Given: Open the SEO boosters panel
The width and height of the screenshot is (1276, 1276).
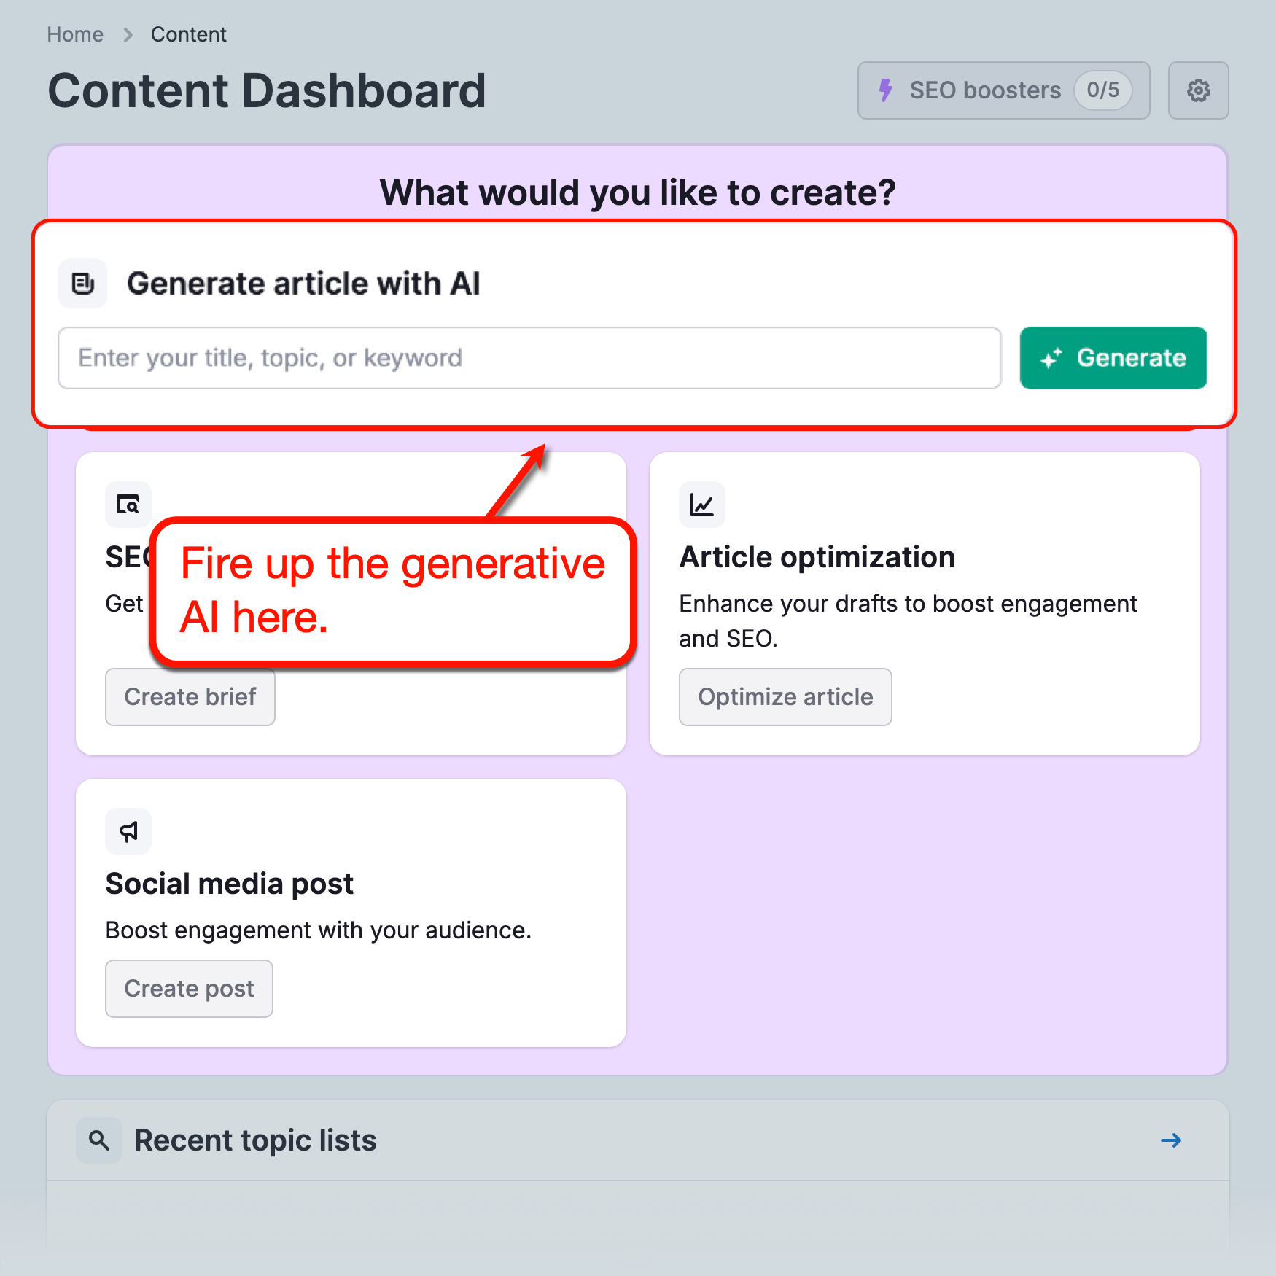Looking at the screenshot, I should [984, 90].
